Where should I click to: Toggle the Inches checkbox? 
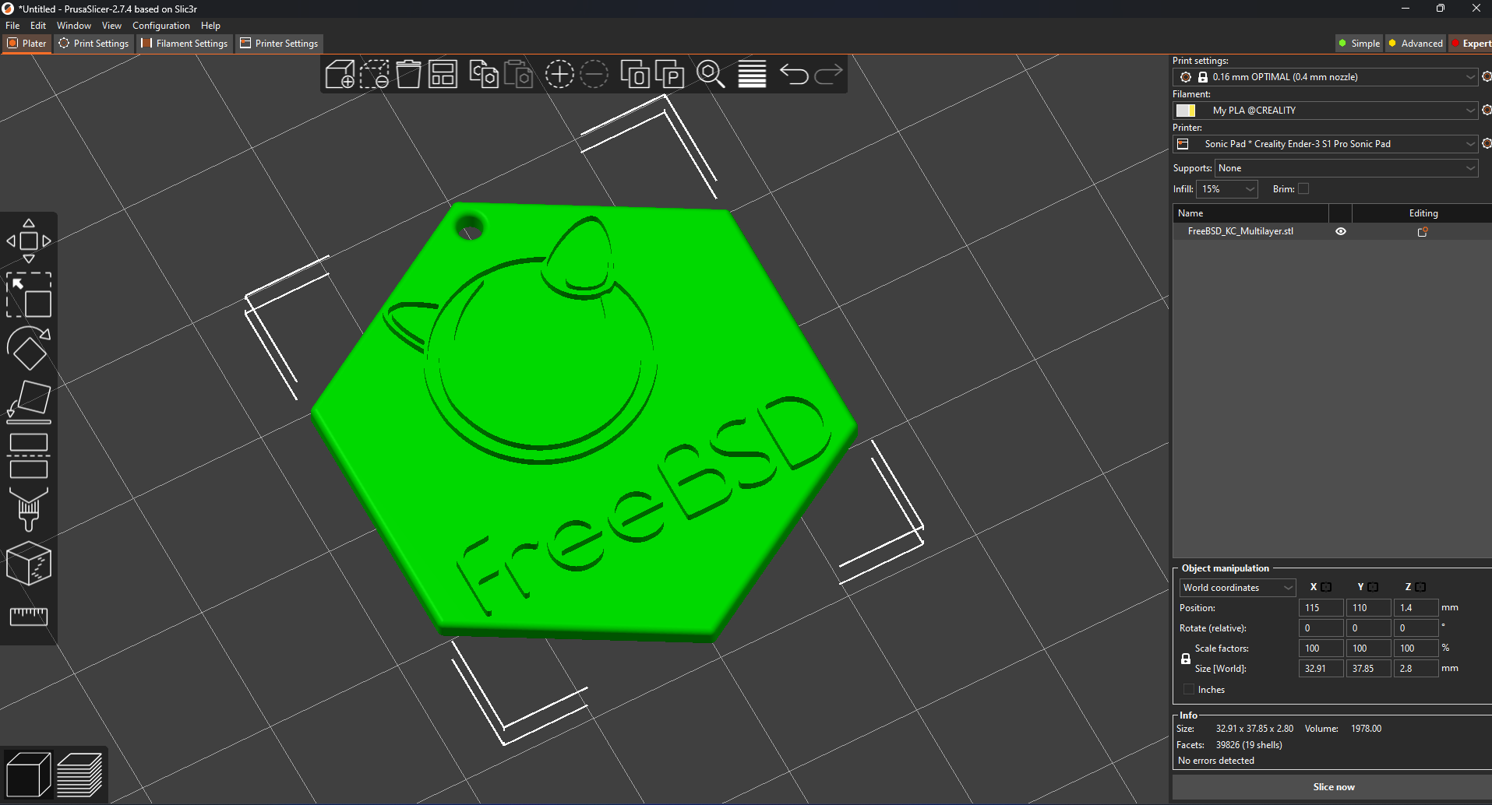[x=1189, y=690]
